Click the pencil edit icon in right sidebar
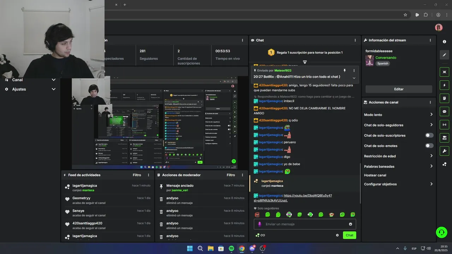Image resolution: width=452 pixels, height=254 pixels. (x=444, y=55)
